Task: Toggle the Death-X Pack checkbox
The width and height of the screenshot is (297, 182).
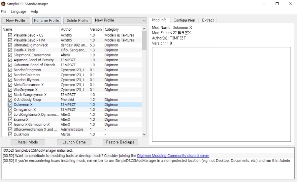Action: click(x=10, y=50)
